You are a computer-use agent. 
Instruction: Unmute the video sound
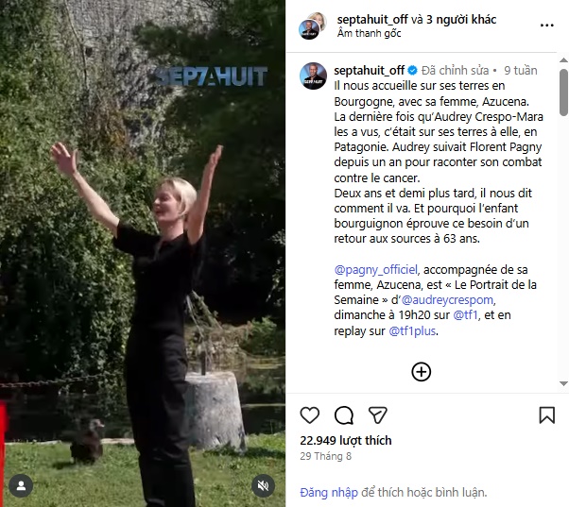(263, 485)
